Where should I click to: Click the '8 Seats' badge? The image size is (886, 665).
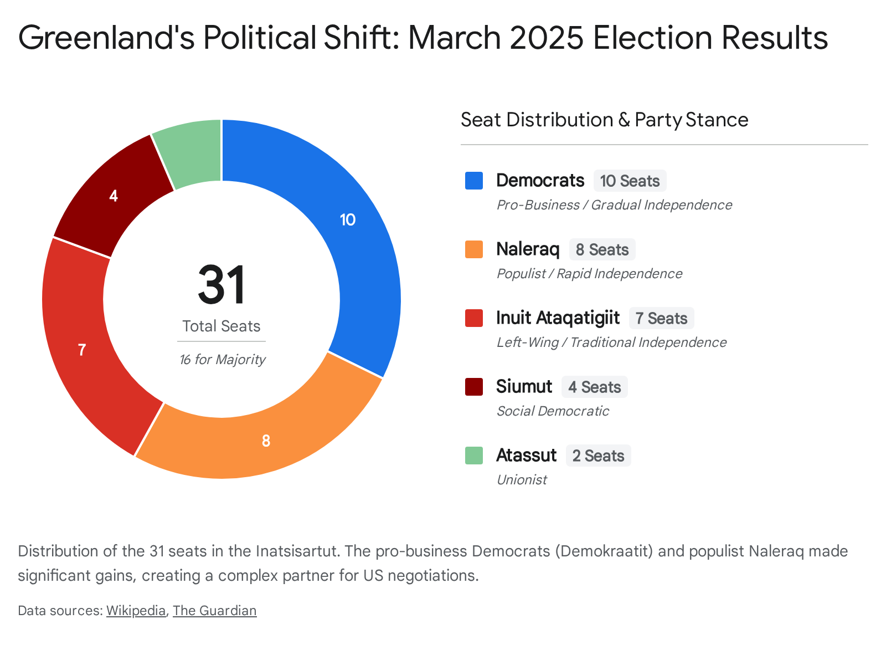point(602,250)
